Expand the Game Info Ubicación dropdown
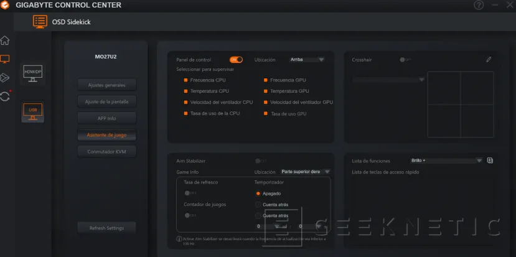The width and height of the screenshot is (516, 257). coord(304,172)
